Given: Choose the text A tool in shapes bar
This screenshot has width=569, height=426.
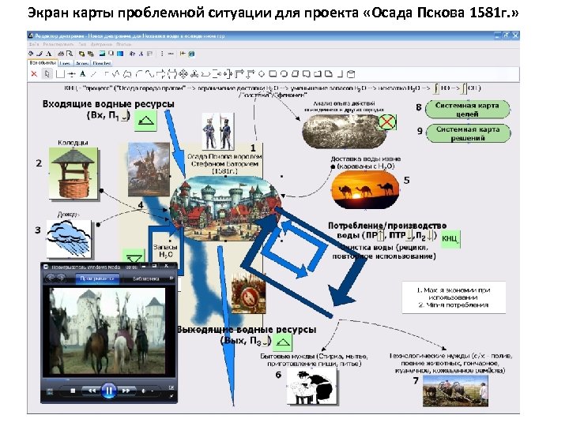Looking at the screenshot, I should coord(82,74).
